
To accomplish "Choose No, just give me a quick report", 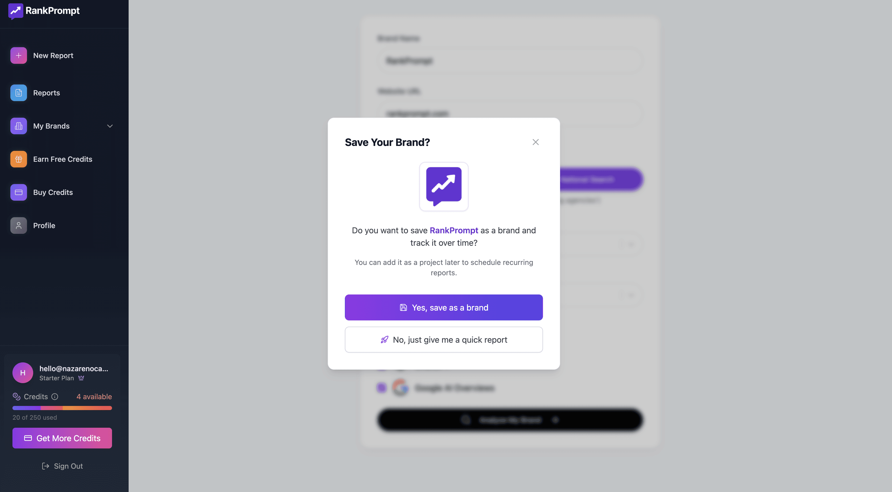I will [x=444, y=340].
